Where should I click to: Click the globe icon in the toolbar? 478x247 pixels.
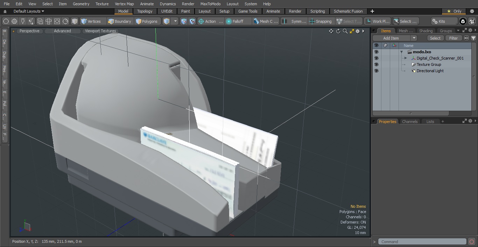click(14, 21)
